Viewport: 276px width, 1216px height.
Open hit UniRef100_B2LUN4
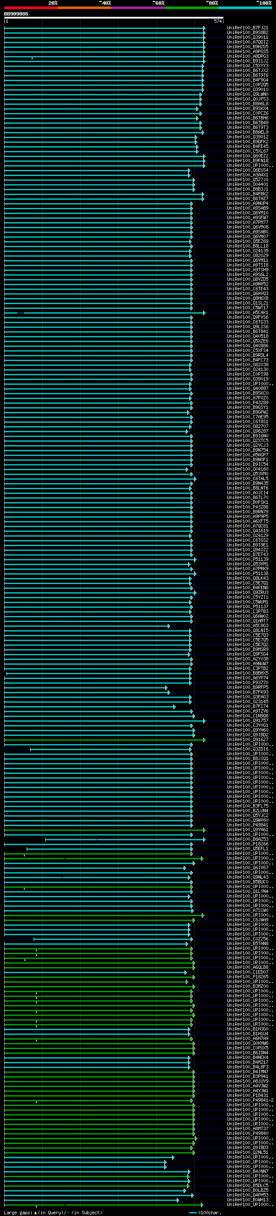[248, 811]
